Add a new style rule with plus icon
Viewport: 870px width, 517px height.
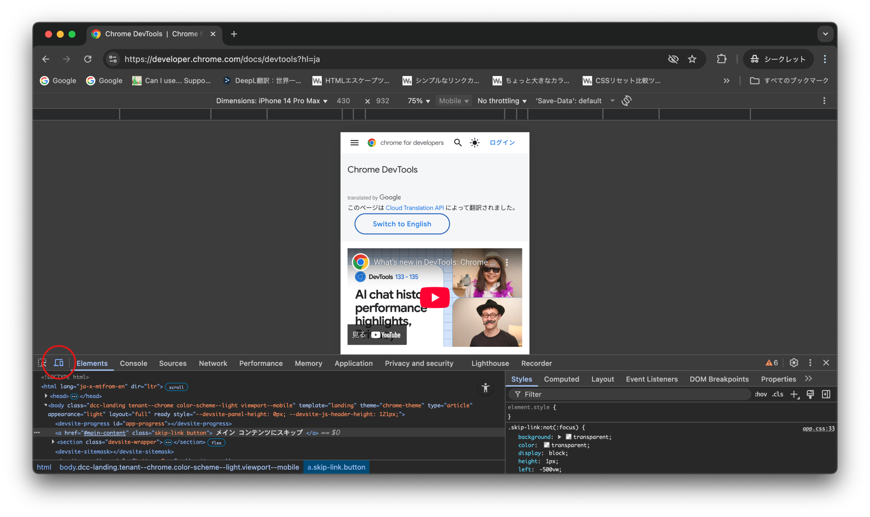click(794, 394)
